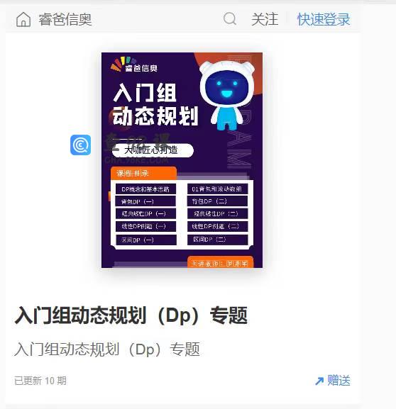The height and width of the screenshot is (409, 396).
Task: Open the 入门组动态规划 cover image
Action: (182, 160)
